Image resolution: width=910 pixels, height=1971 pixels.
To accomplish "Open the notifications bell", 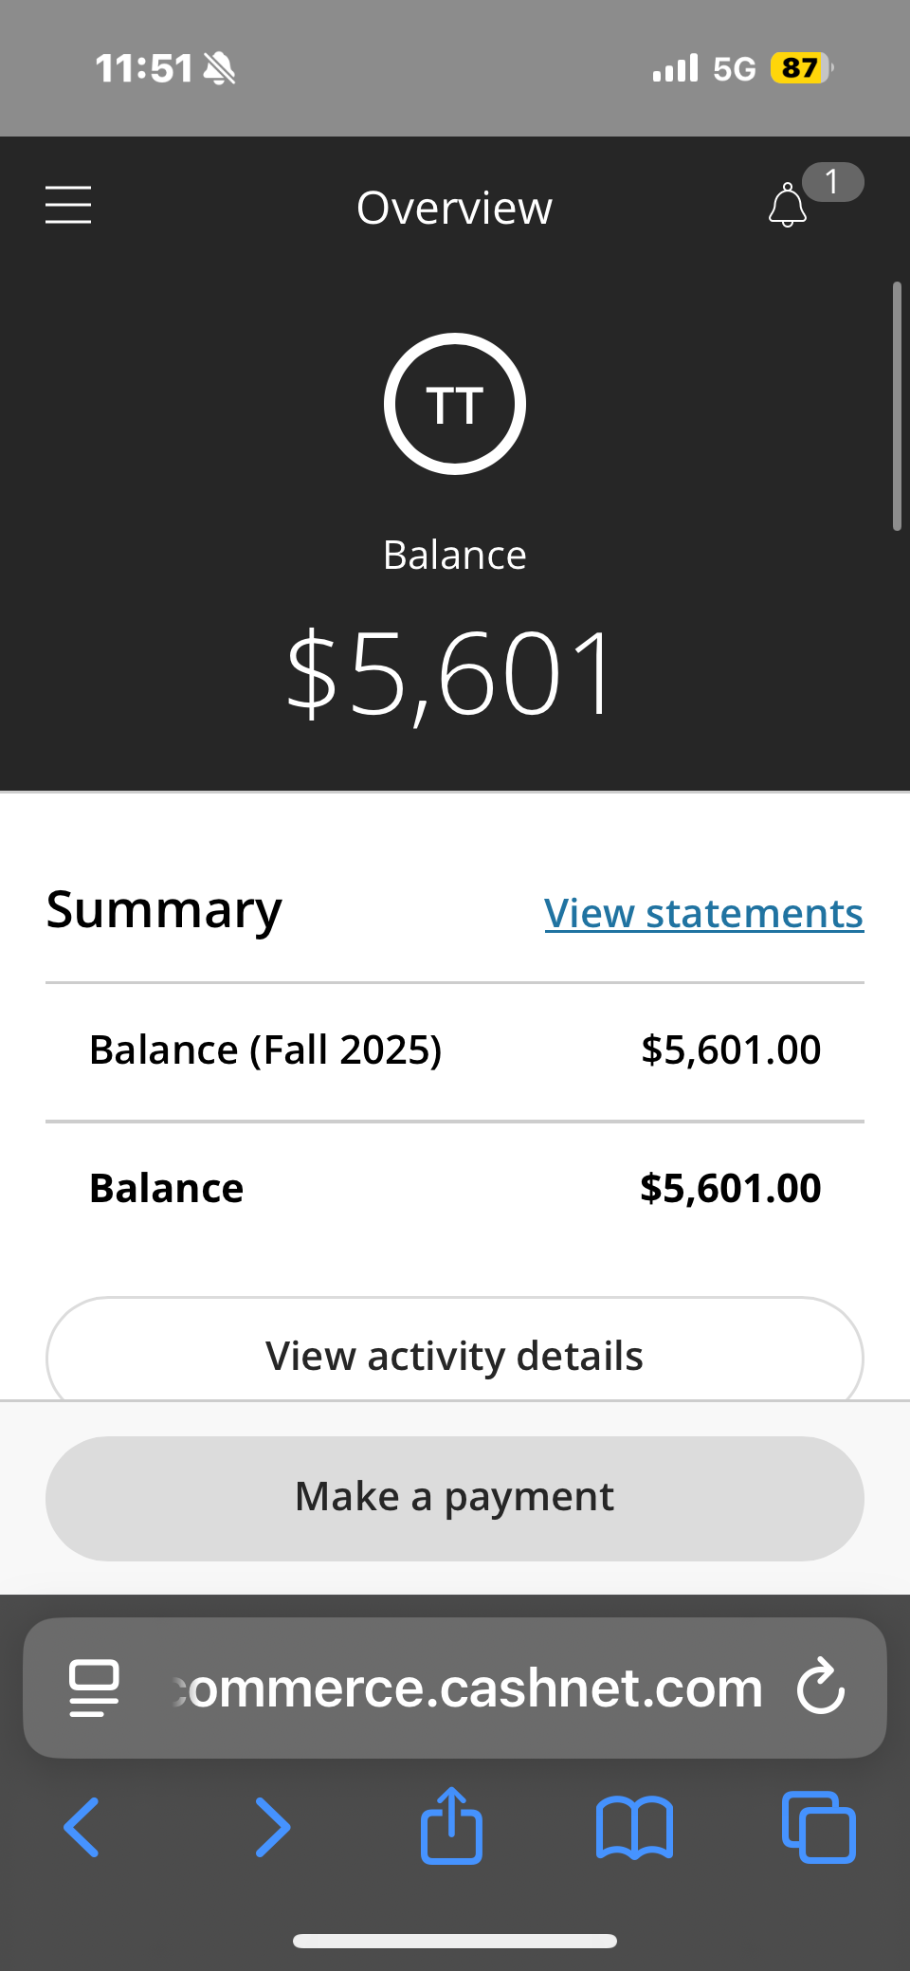I will pyautogui.click(x=787, y=206).
